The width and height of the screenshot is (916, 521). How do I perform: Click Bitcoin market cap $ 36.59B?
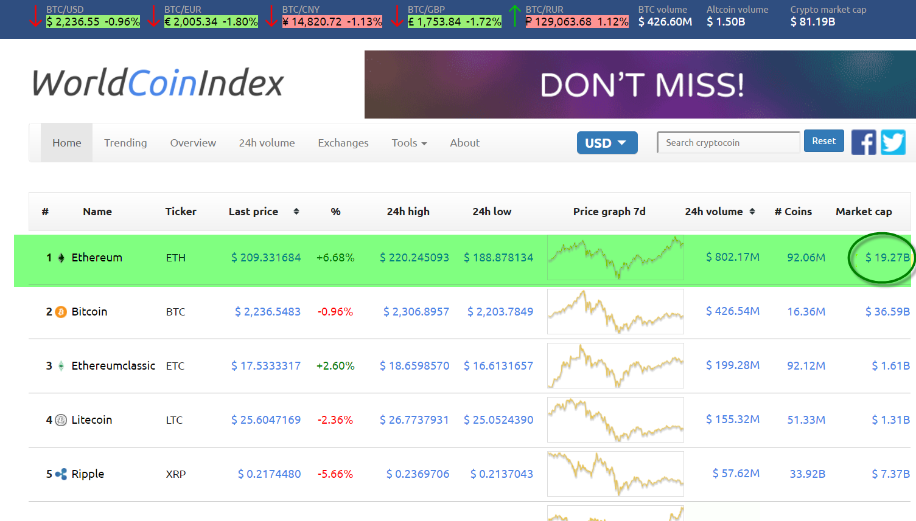(887, 312)
